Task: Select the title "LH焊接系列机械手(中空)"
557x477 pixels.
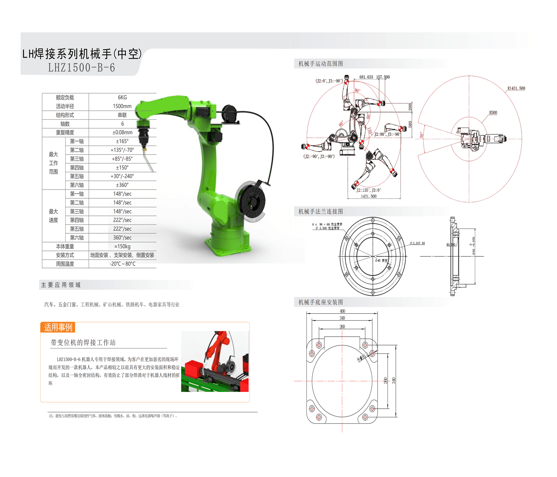Action: tap(82, 54)
